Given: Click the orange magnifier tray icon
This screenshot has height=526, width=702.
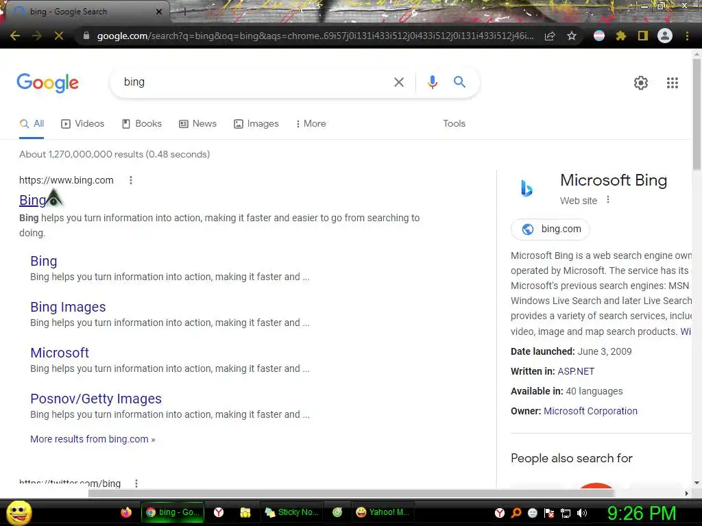Looking at the screenshot, I should click(516, 513).
